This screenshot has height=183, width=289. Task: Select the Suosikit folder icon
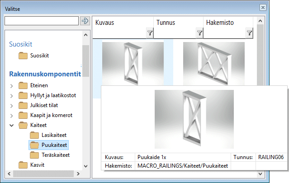click(x=23, y=56)
